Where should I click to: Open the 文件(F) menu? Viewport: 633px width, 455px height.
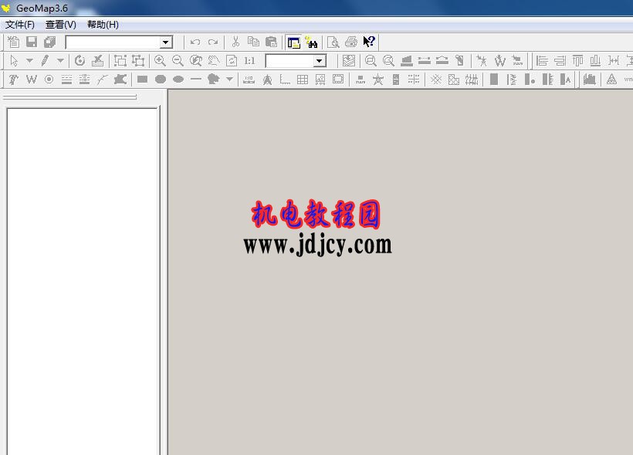(x=20, y=25)
